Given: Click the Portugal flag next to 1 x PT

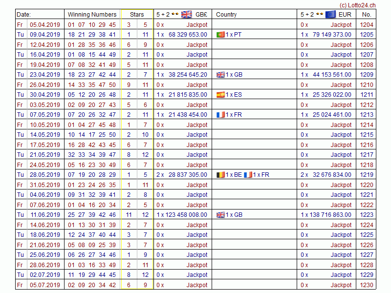Looking at the screenshot, I should point(220,35).
